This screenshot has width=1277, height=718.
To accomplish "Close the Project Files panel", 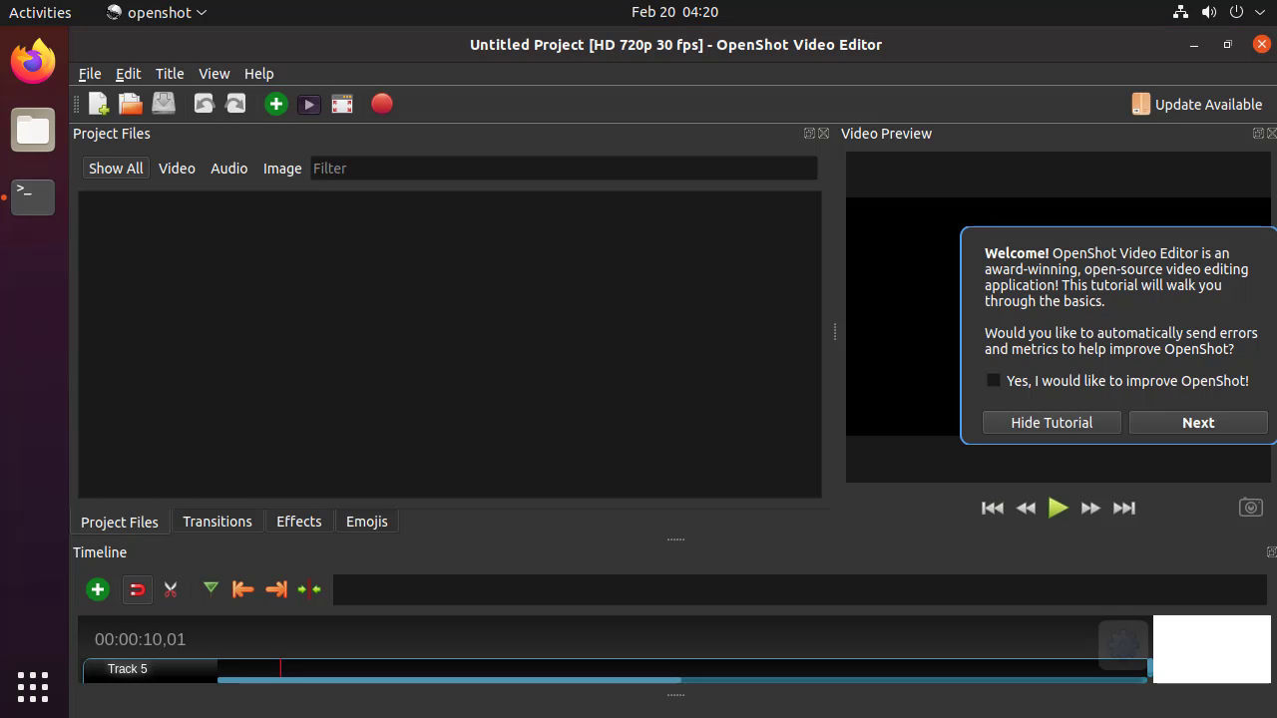I will pos(824,134).
